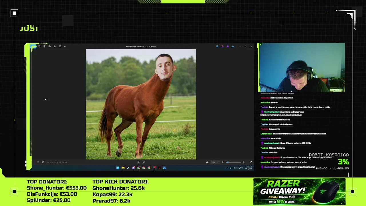Screen dimensions: 366x206
Task: Expand the hidden system tray icons
Action: point(227,168)
